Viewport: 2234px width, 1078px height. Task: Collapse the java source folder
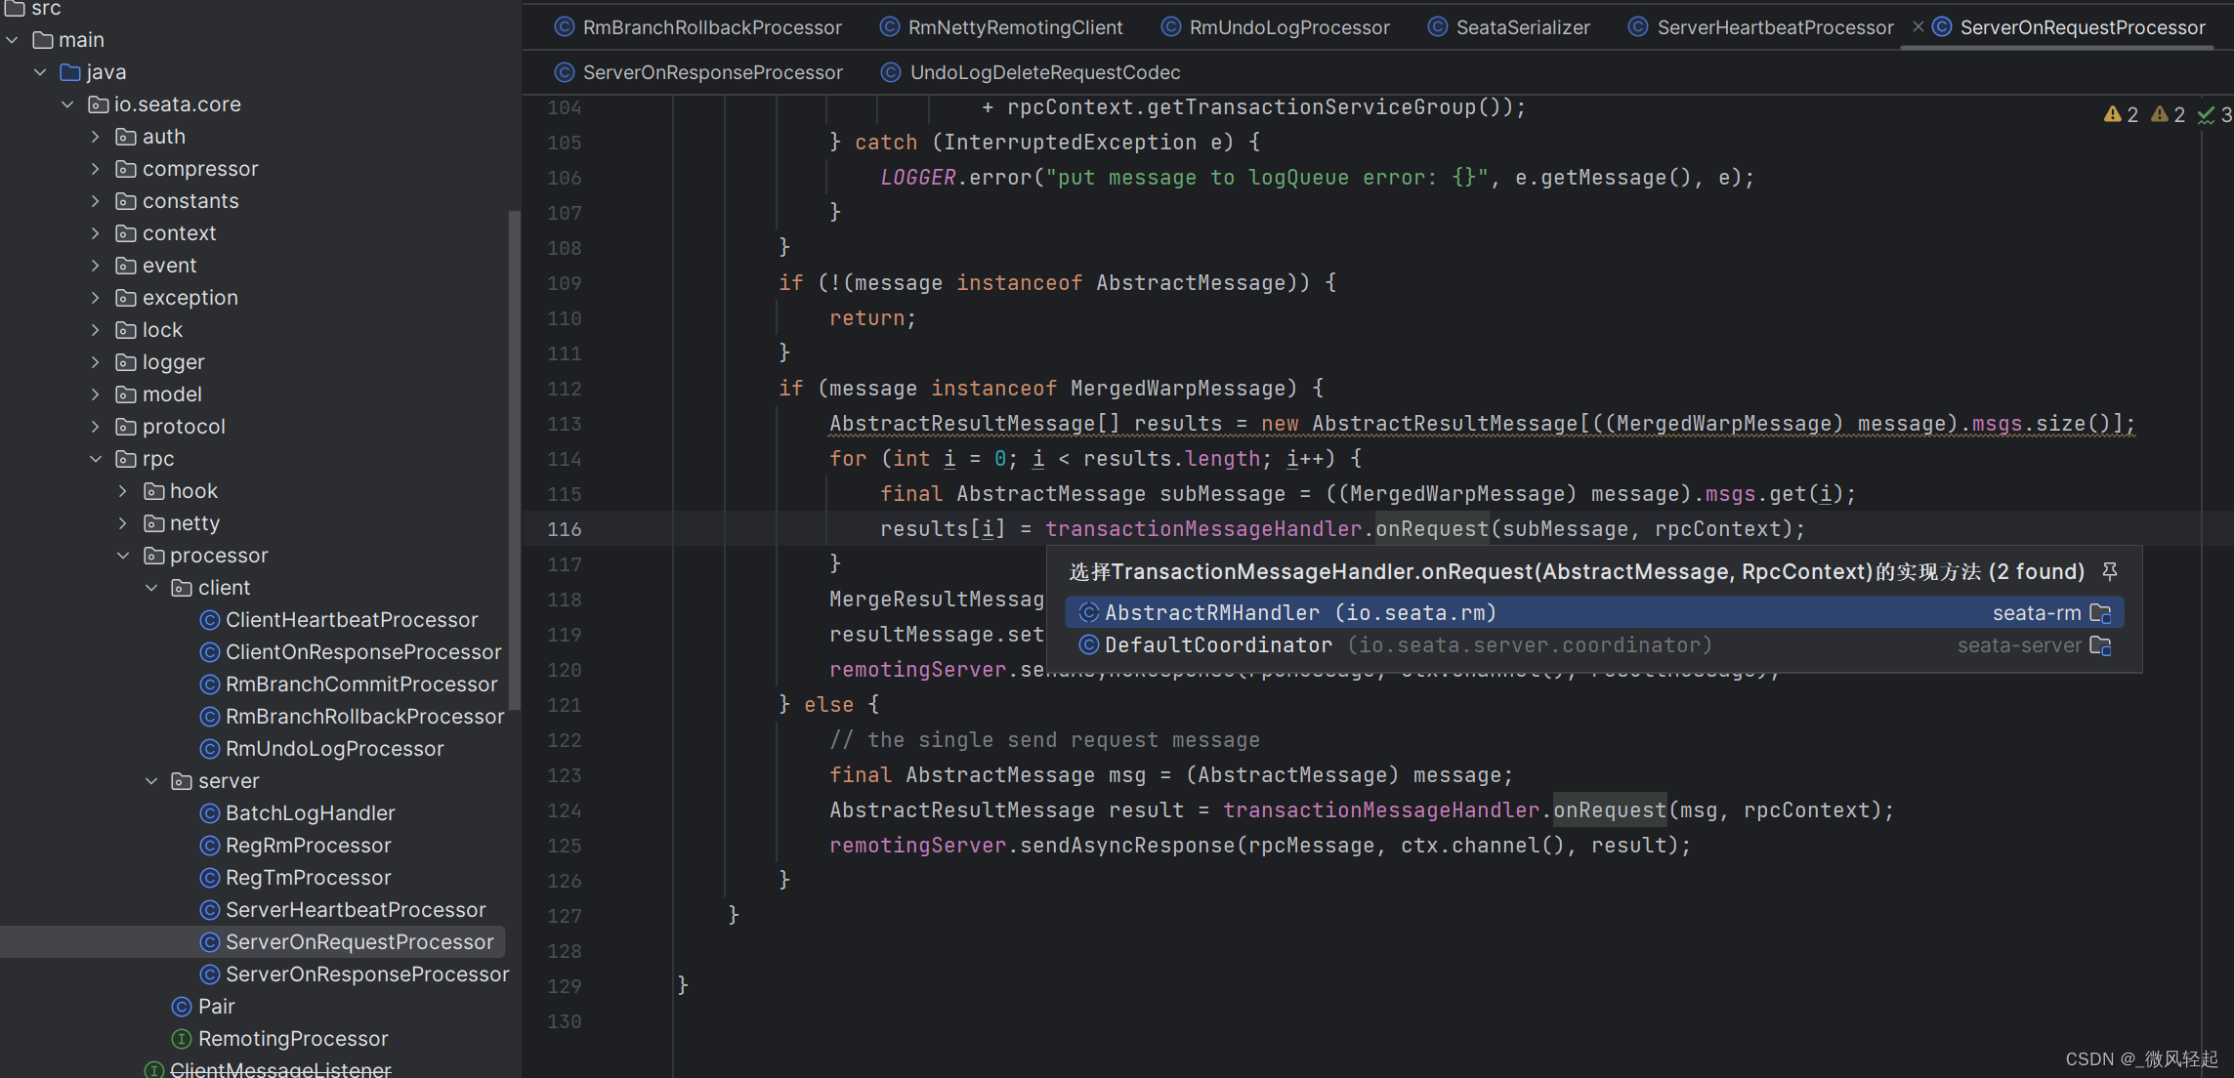pos(40,72)
